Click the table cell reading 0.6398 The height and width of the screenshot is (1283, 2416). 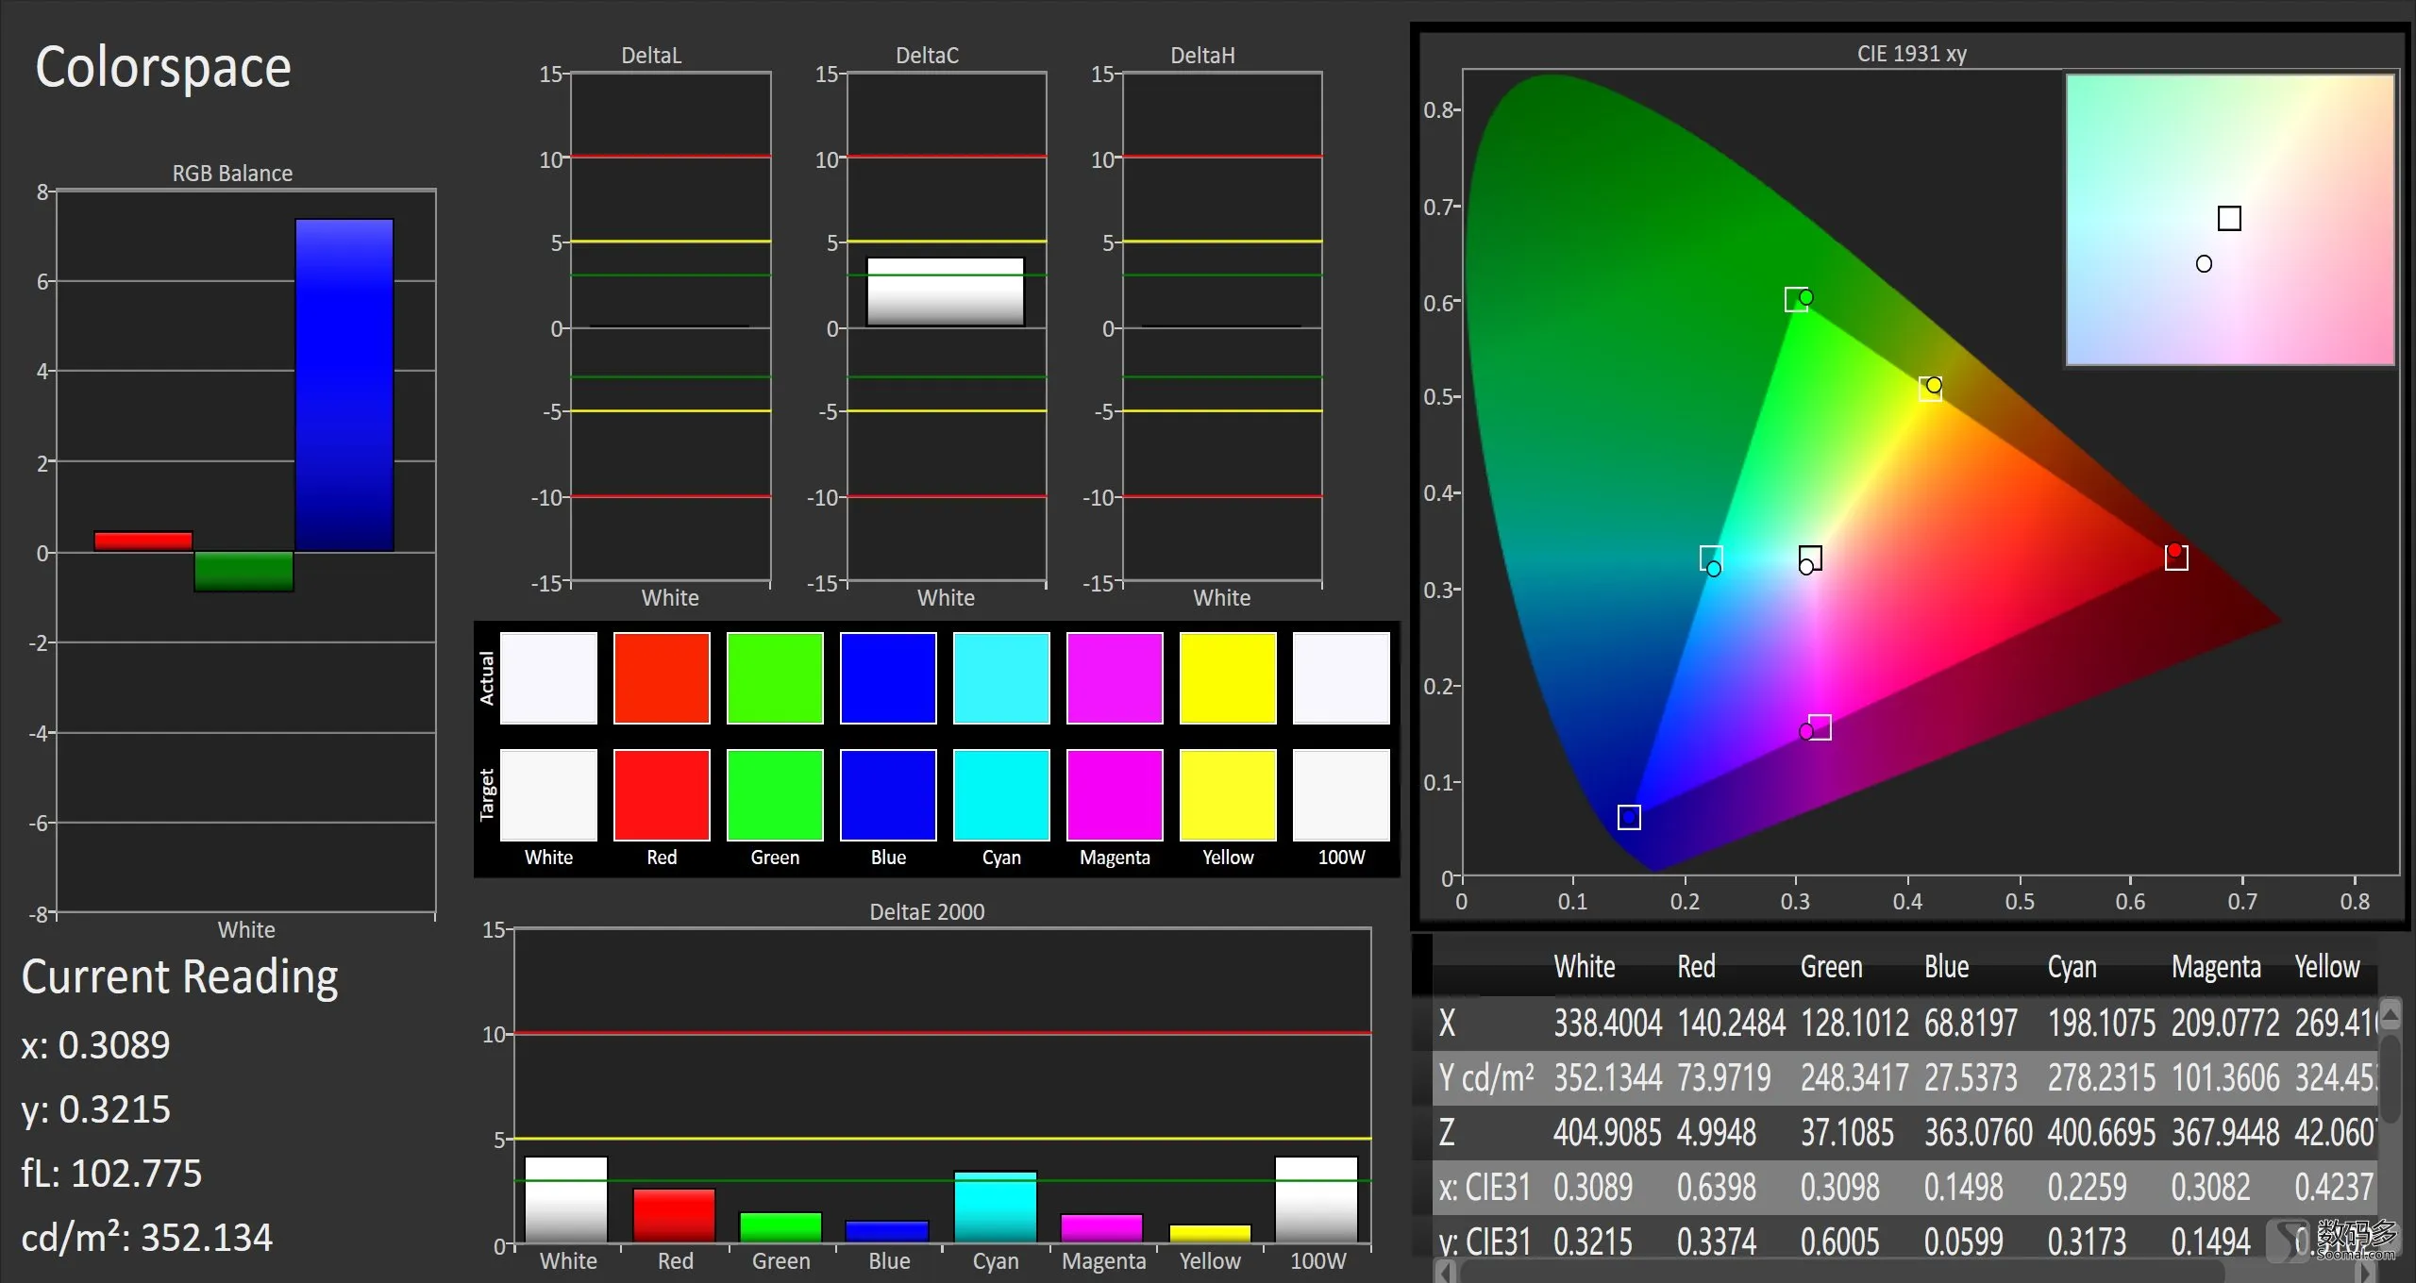click(1716, 1187)
